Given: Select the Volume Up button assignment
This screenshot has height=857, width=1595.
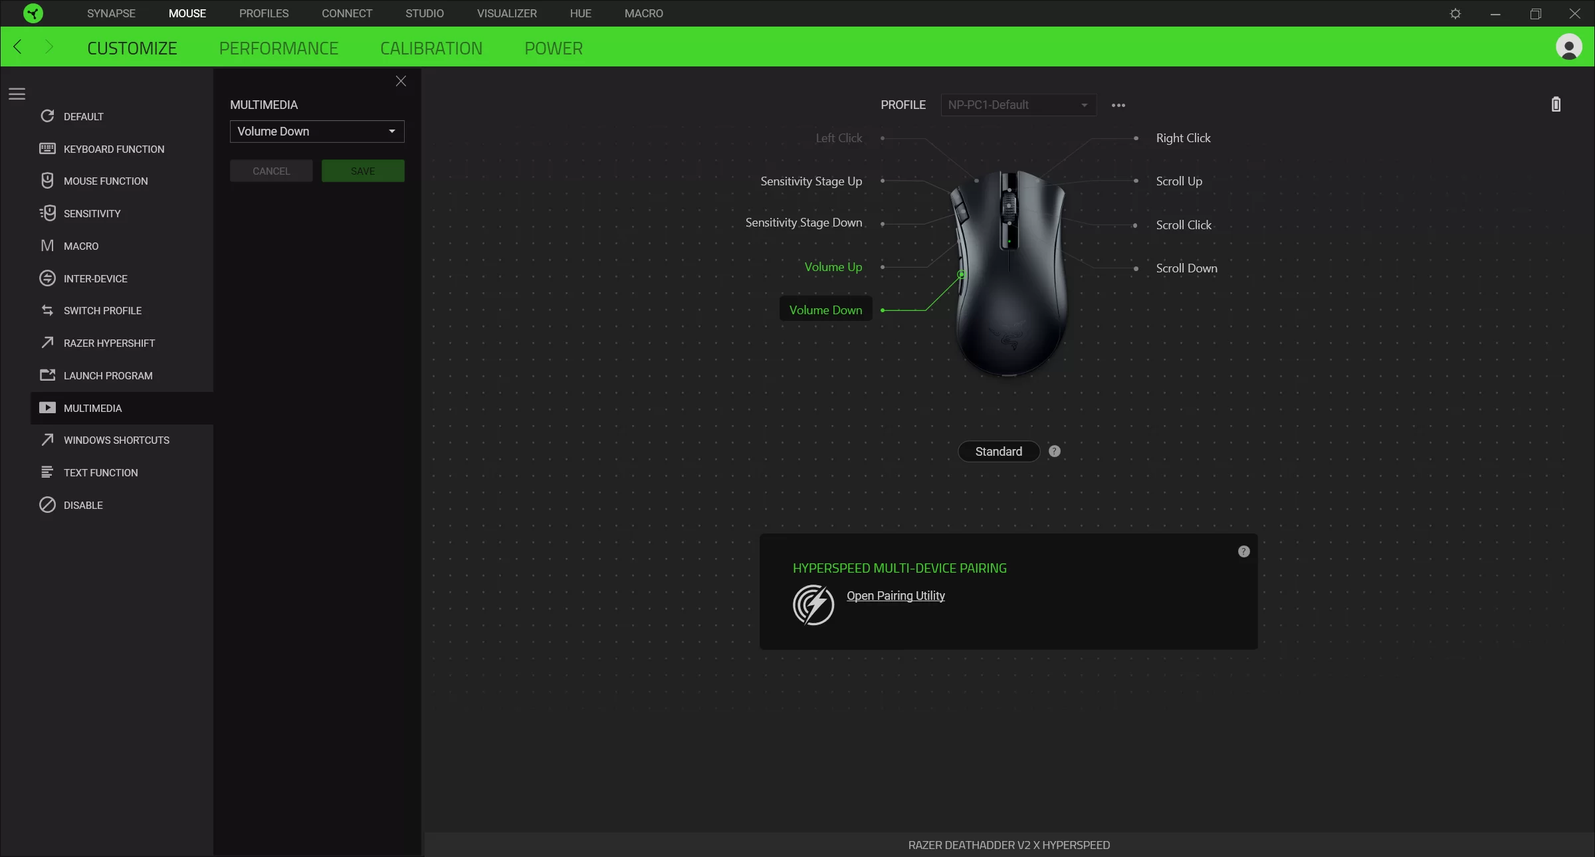Looking at the screenshot, I should [x=833, y=267].
